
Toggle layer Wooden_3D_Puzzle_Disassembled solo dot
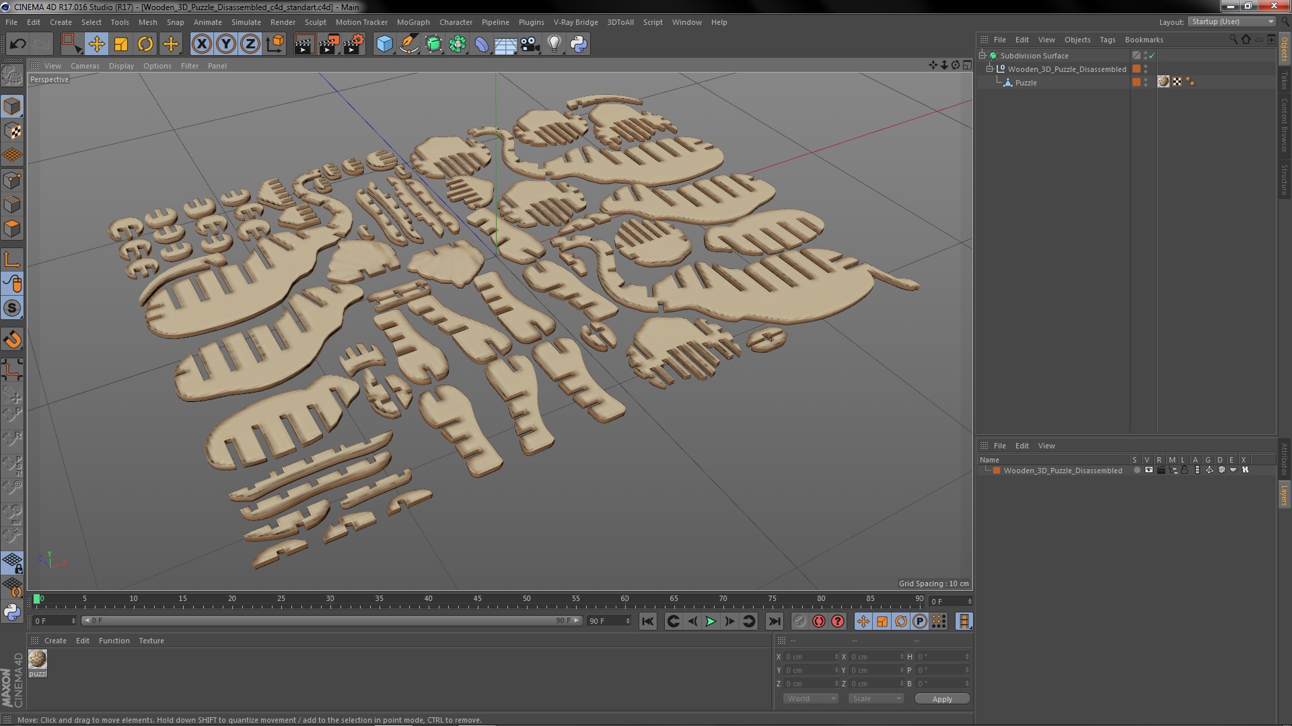1137,471
